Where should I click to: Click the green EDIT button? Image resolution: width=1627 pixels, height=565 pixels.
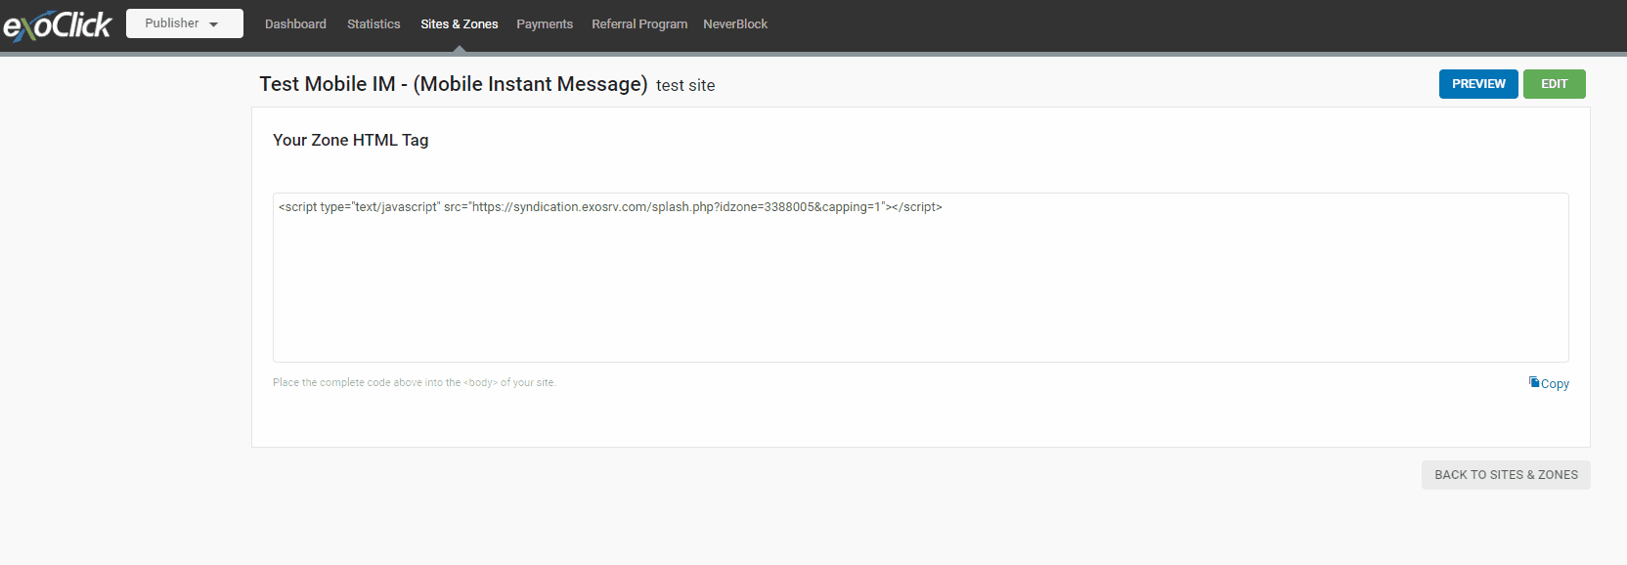[x=1555, y=84]
